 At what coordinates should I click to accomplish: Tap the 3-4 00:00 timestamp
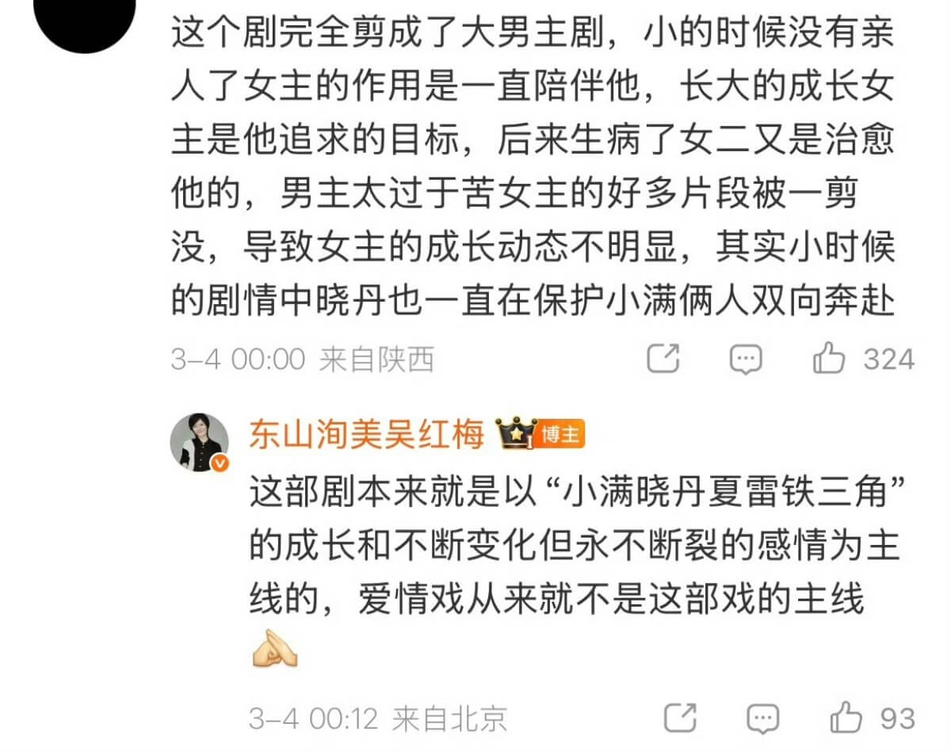pyautogui.click(x=238, y=360)
